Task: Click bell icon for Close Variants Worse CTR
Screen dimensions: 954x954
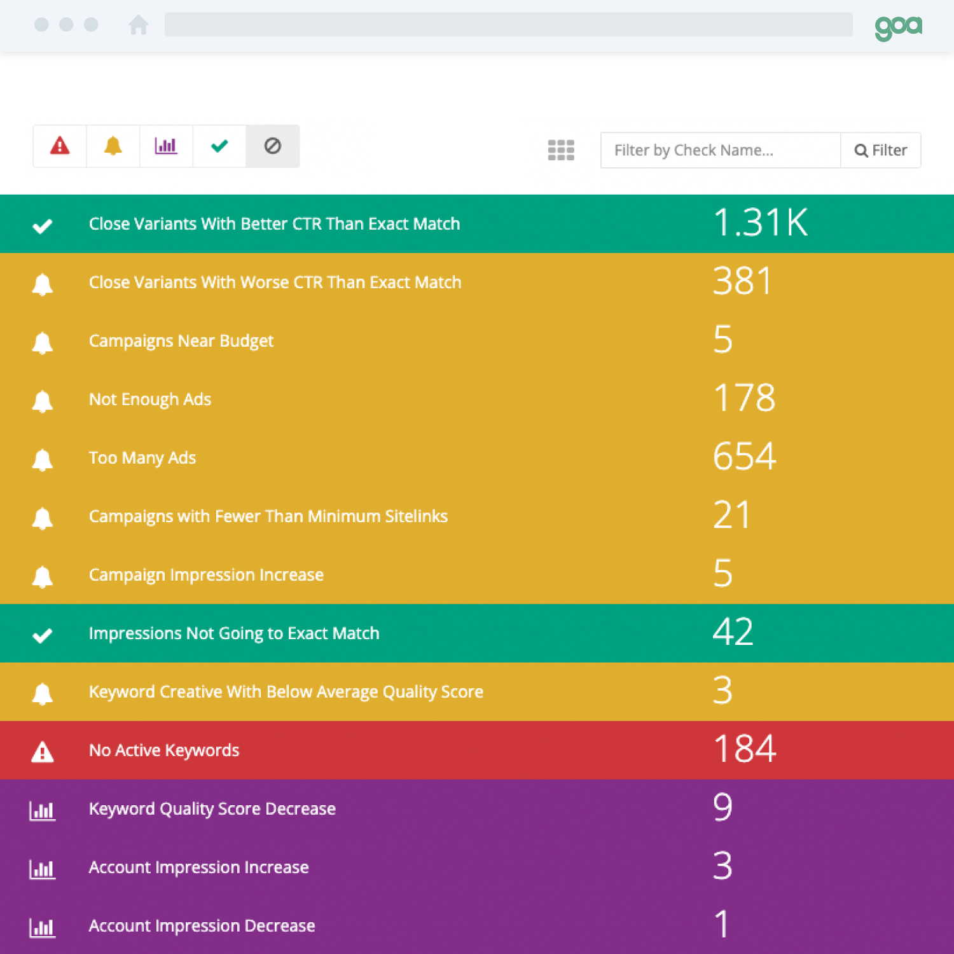Action: (x=43, y=284)
